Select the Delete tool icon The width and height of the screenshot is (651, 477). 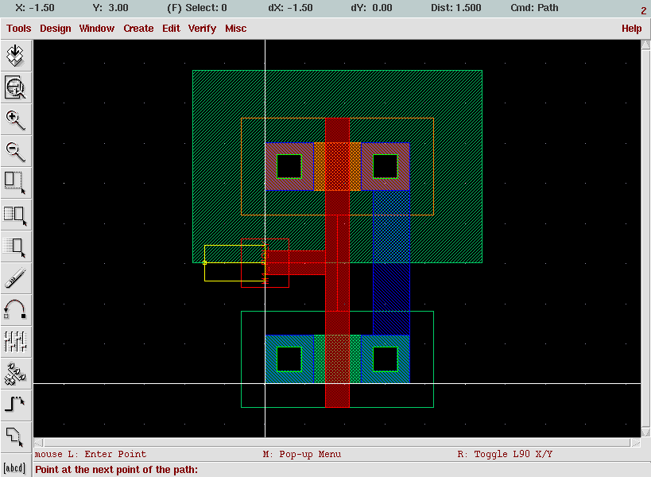click(x=16, y=278)
